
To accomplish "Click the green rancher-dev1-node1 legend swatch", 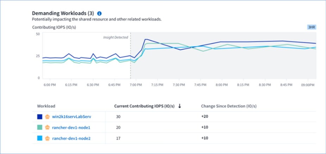I will 39,127.
